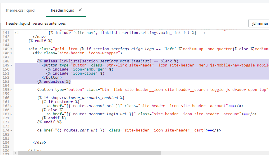Click the closing </nav> tag on line 142

click(39, 37)
